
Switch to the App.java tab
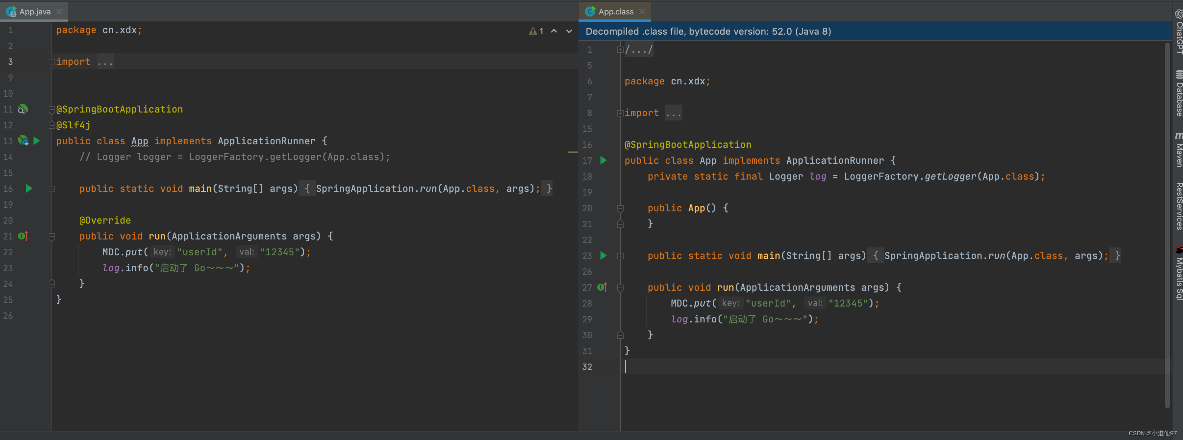tap(34, 12)
